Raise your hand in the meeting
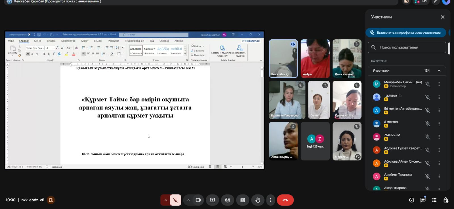This screenshot has height=209, width=454. click(x=258, y=200)
